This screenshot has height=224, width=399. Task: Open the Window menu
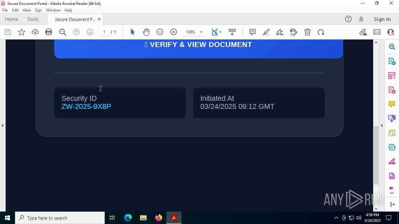(53, 10)
